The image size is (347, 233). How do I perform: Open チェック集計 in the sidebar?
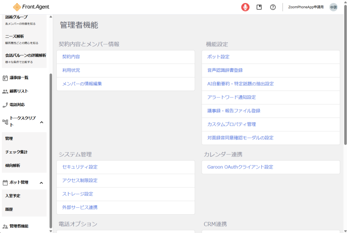[16, 152]
